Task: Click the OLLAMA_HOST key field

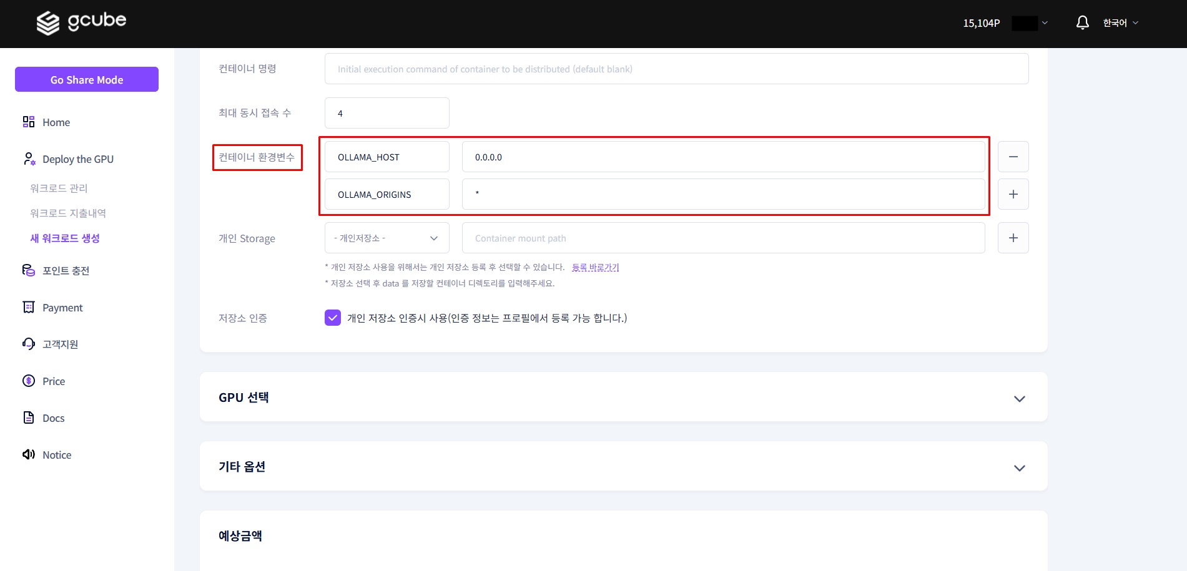Action: click(x=387, y=157)
